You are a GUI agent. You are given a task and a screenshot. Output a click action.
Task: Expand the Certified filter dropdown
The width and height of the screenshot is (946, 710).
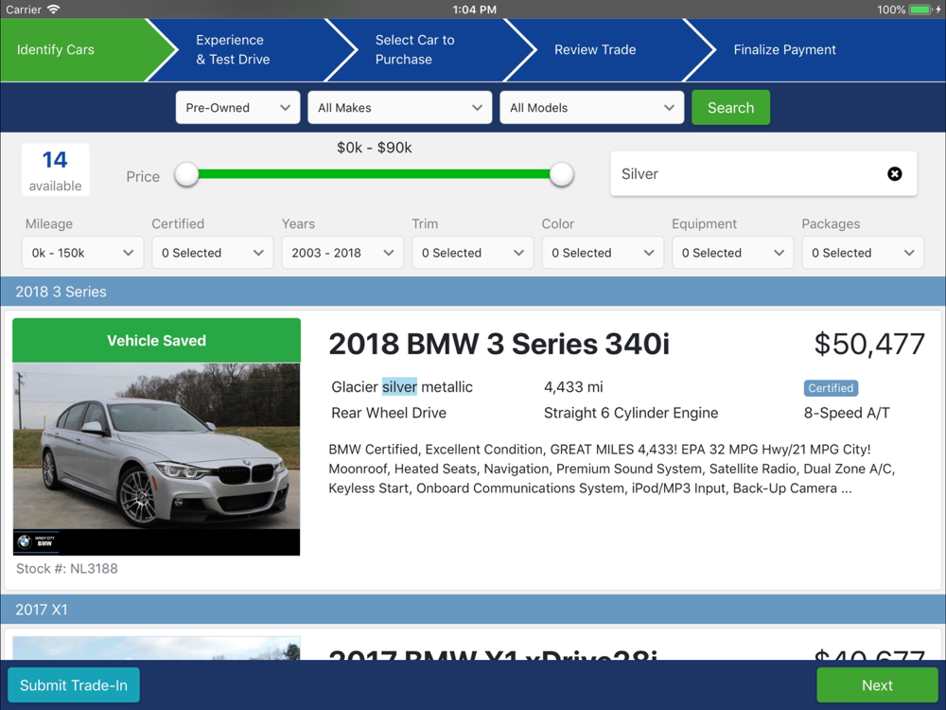pos(212,253)
